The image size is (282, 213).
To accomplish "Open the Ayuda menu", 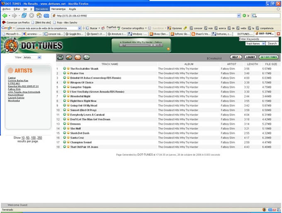I will 73,9.
